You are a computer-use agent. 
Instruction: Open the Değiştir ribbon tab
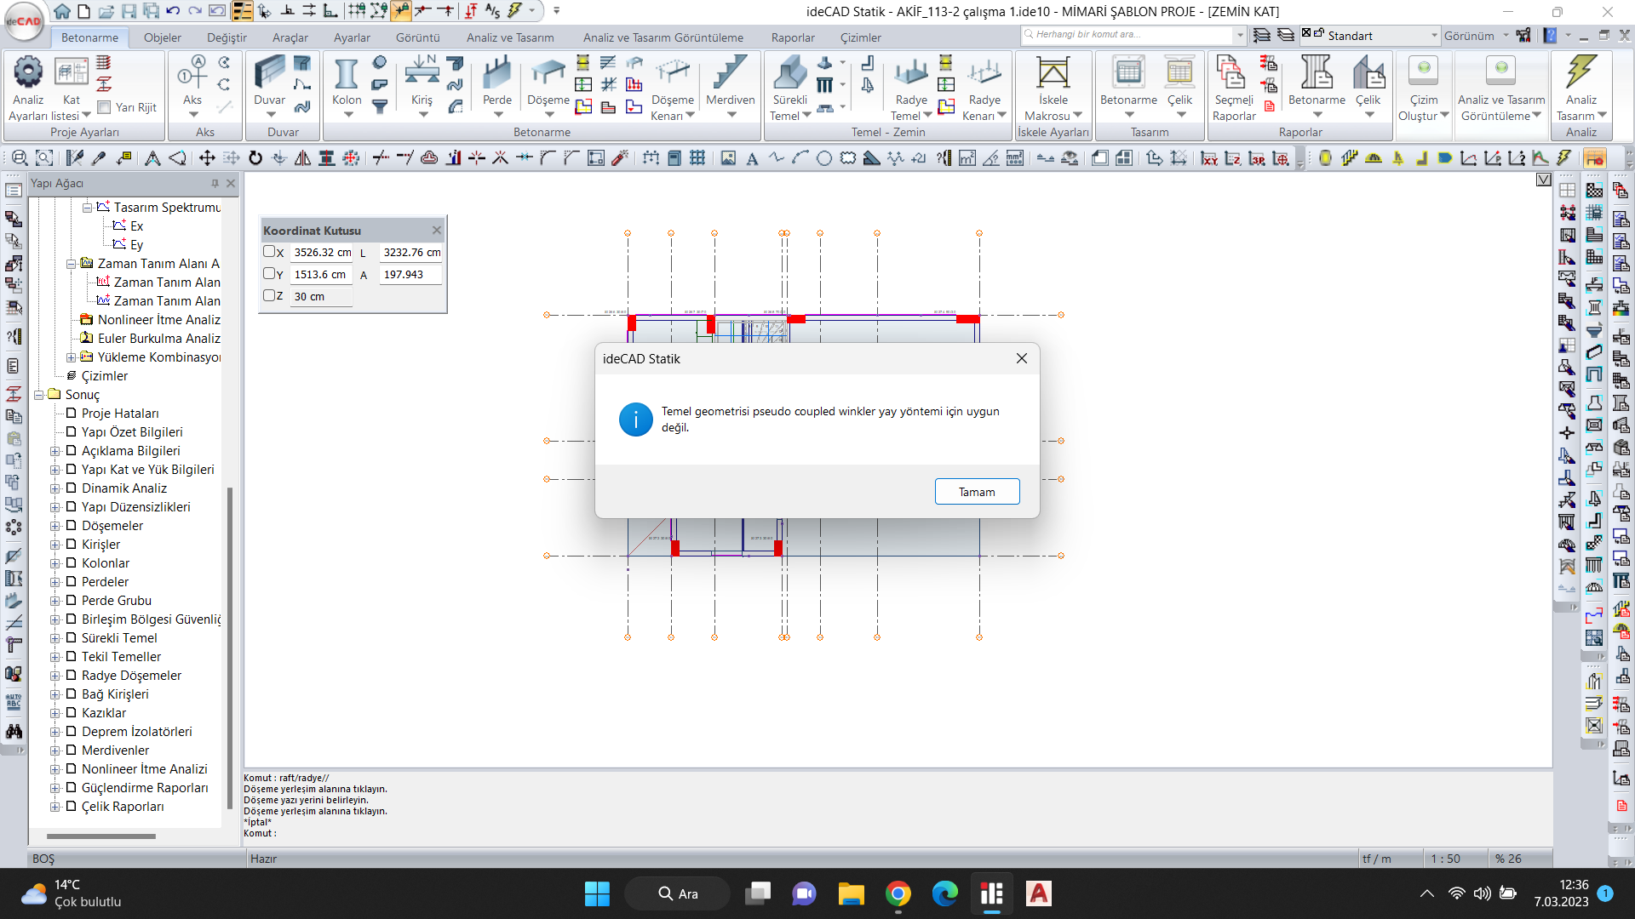tap(227, 37)
